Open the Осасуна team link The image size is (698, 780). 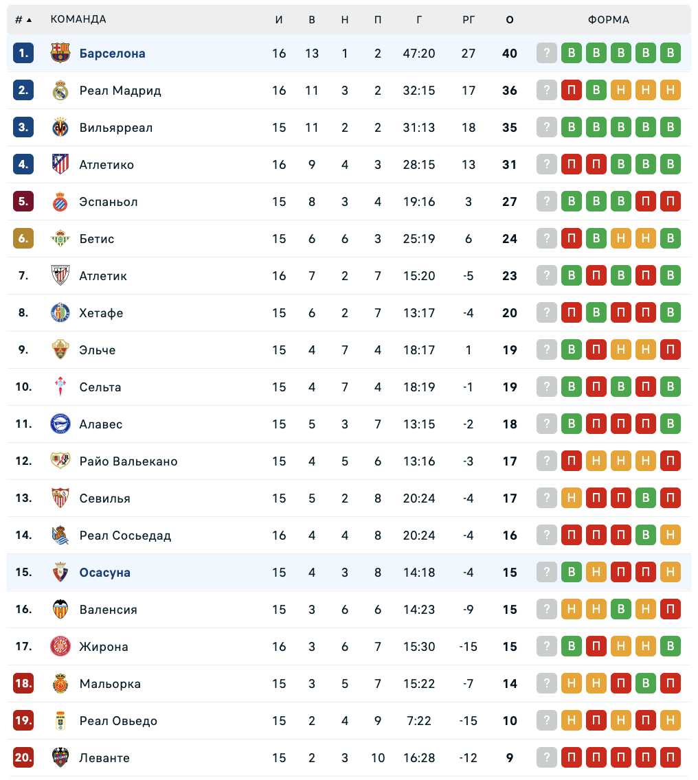click(x=104, y=573)
